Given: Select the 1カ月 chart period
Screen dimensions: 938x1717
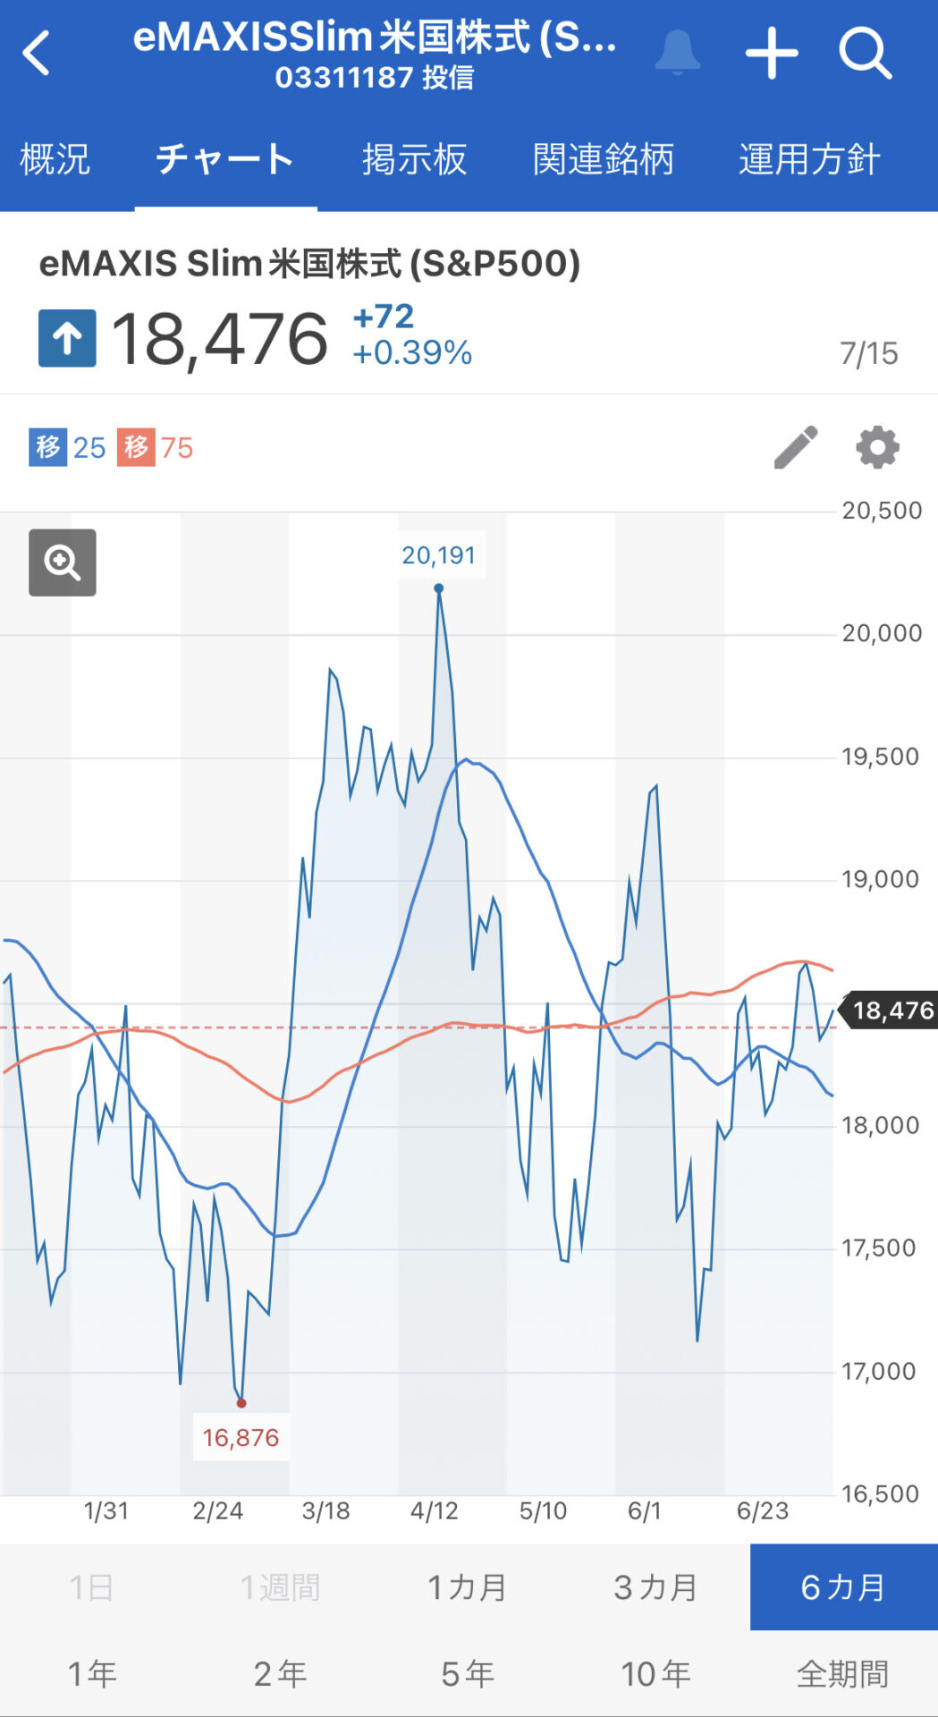Looking at the screenshot, I should click(x=468, y=1587).
